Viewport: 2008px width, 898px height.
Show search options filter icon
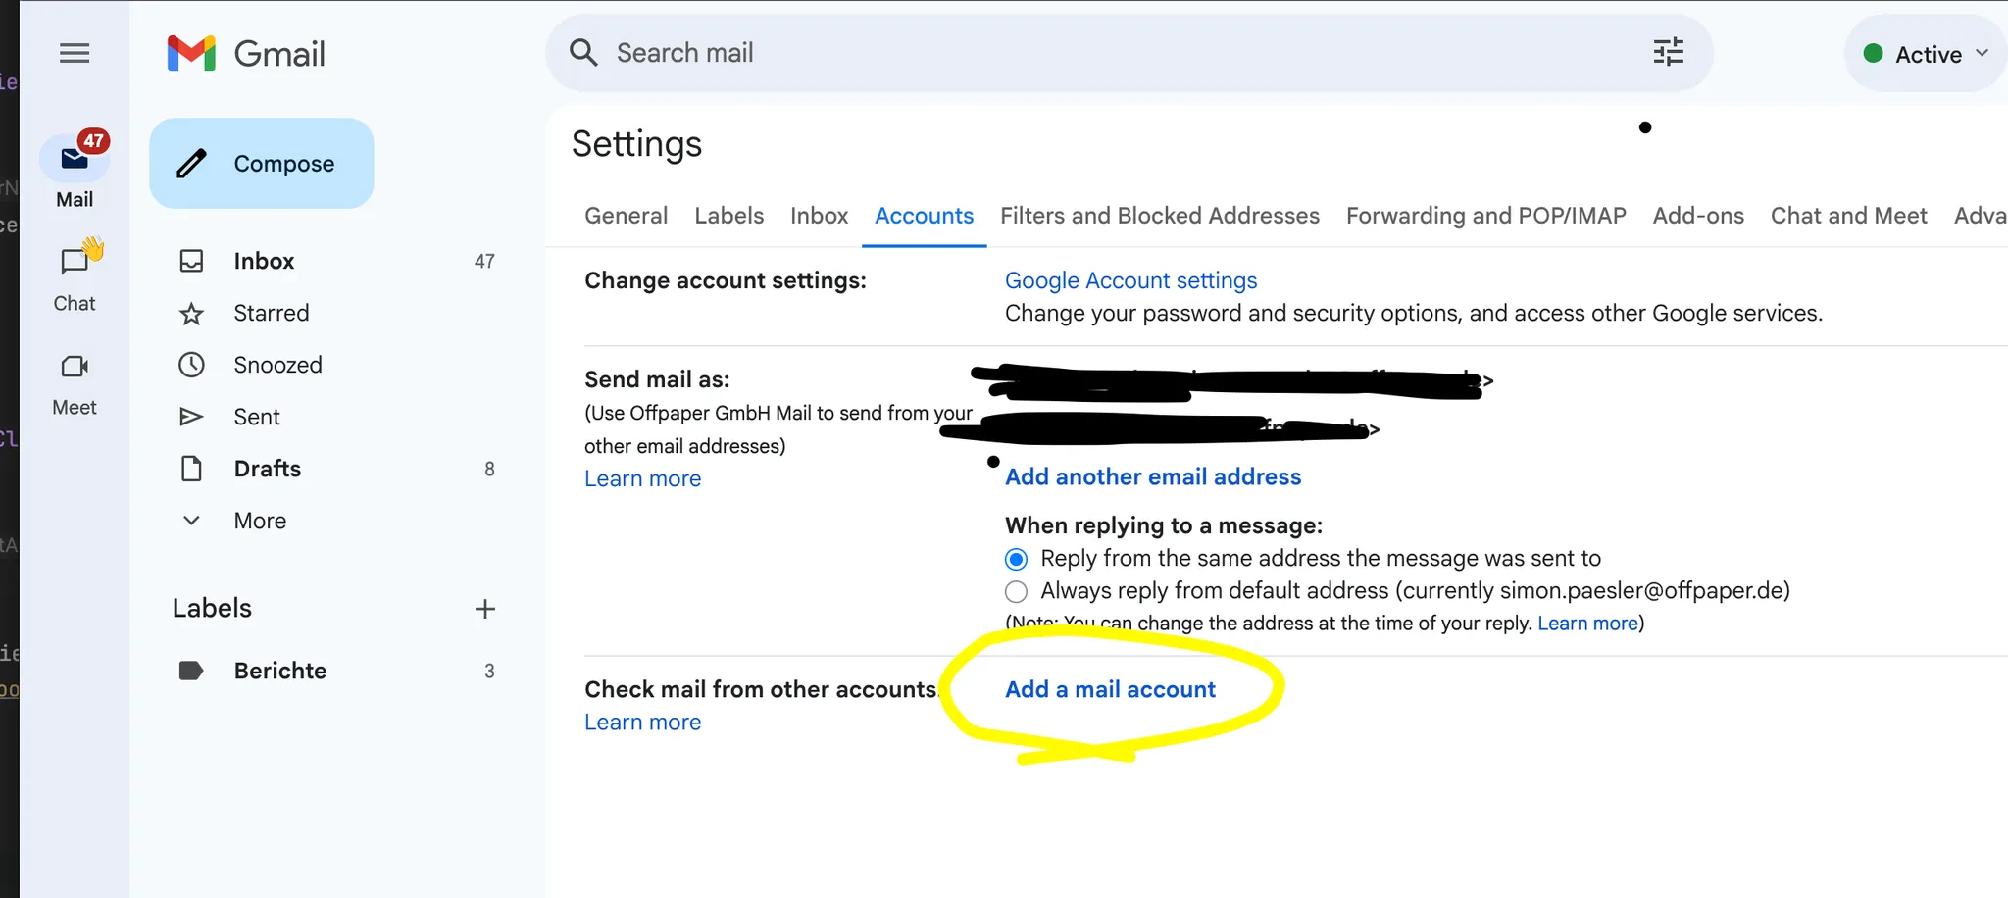1668,52
